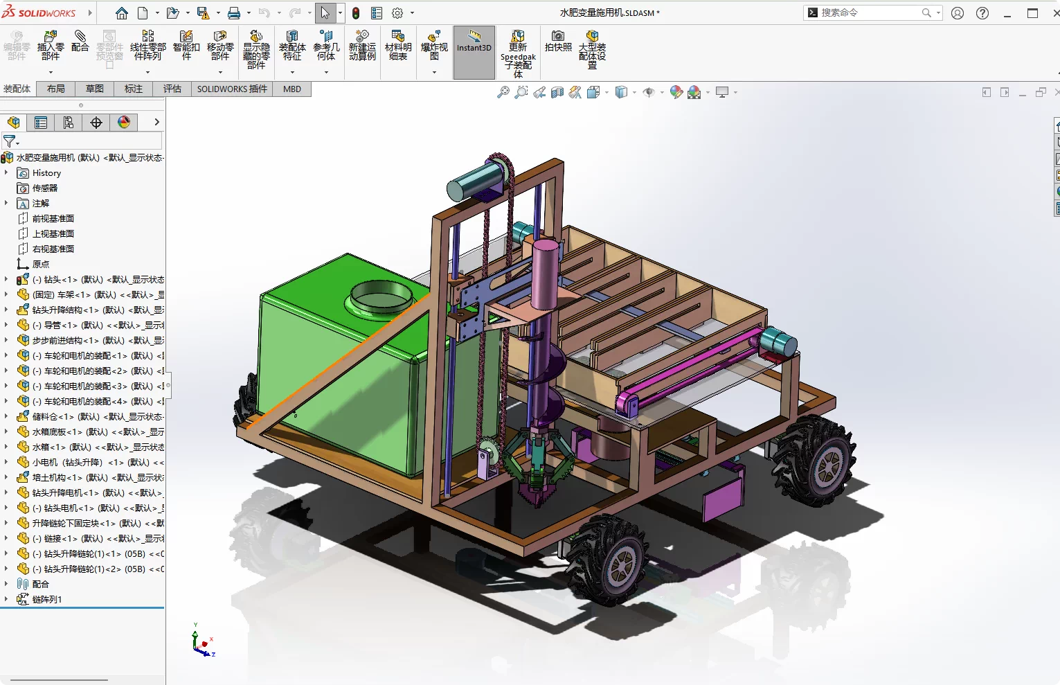The image size is (1060, 685).
Task: Open Bill of Materials (材料明细表)
Action: coord(398,45)
